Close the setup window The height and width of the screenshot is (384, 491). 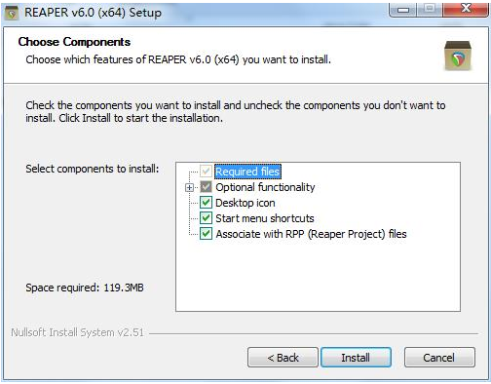pos(467,9)
